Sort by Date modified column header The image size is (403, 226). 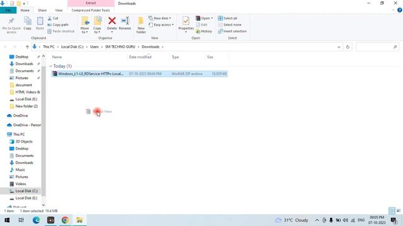tap(140, 57)
